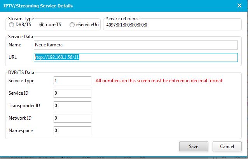Click the Stream Type group heading

point(21,19)
